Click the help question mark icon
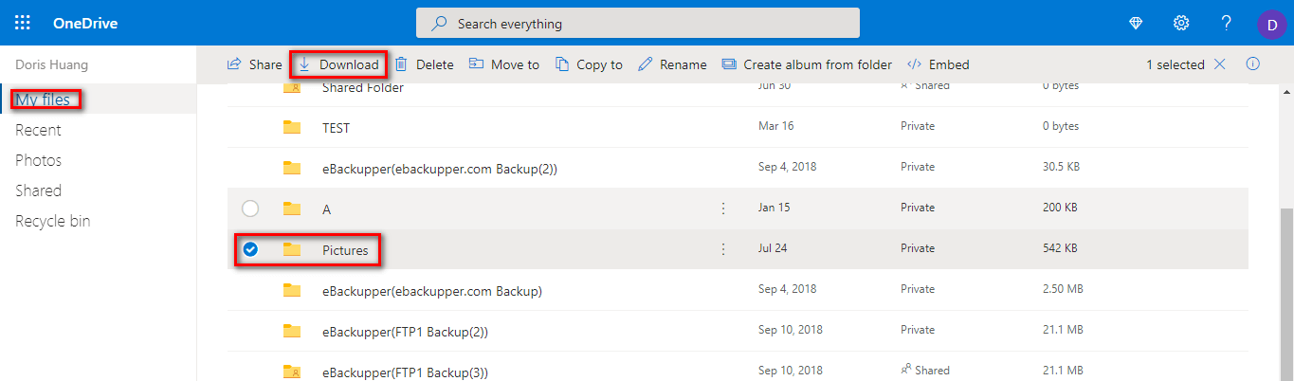 pos(1226,23)
